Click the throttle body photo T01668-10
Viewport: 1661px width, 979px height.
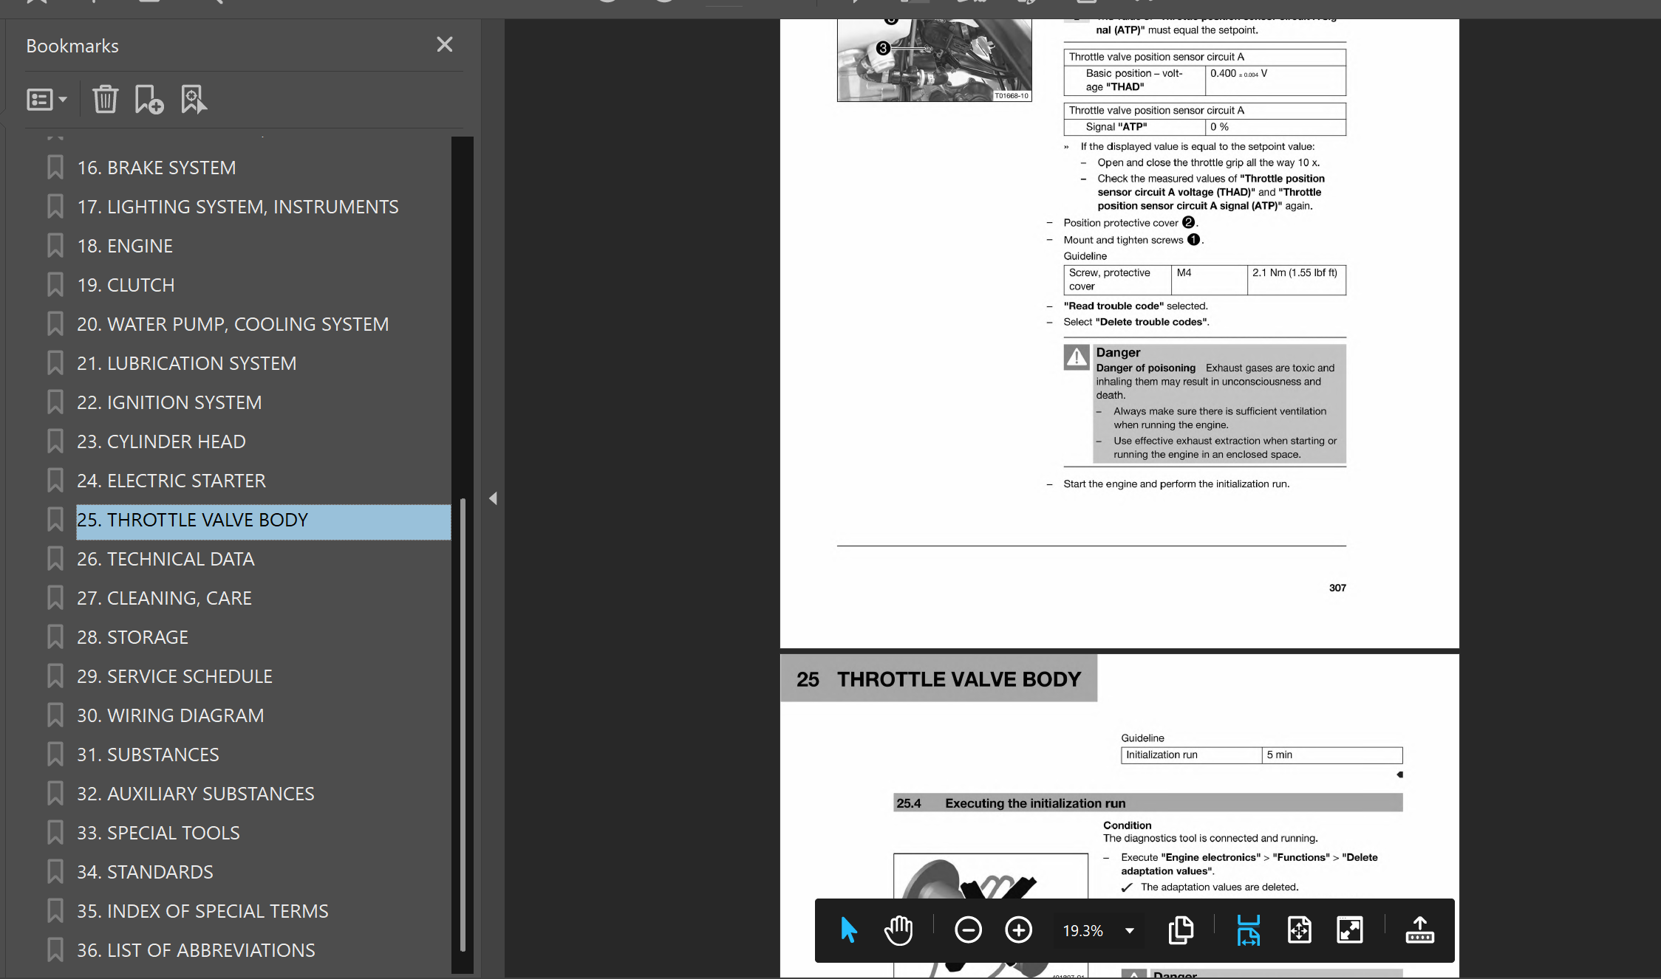pyautogui.click(x=934, y=61)
